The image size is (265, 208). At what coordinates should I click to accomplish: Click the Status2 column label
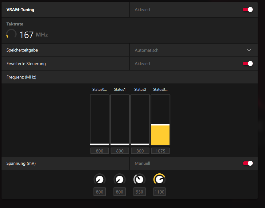coord(140,90)
